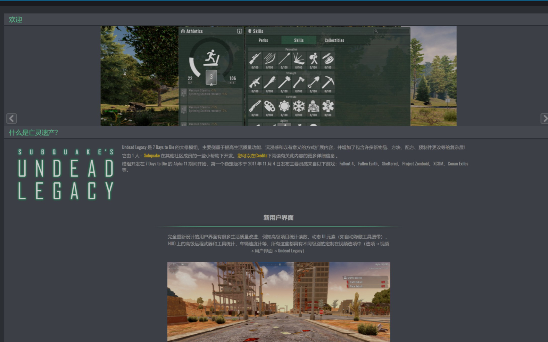Follow the 您可以在Credits link

(x=252, y=156)
